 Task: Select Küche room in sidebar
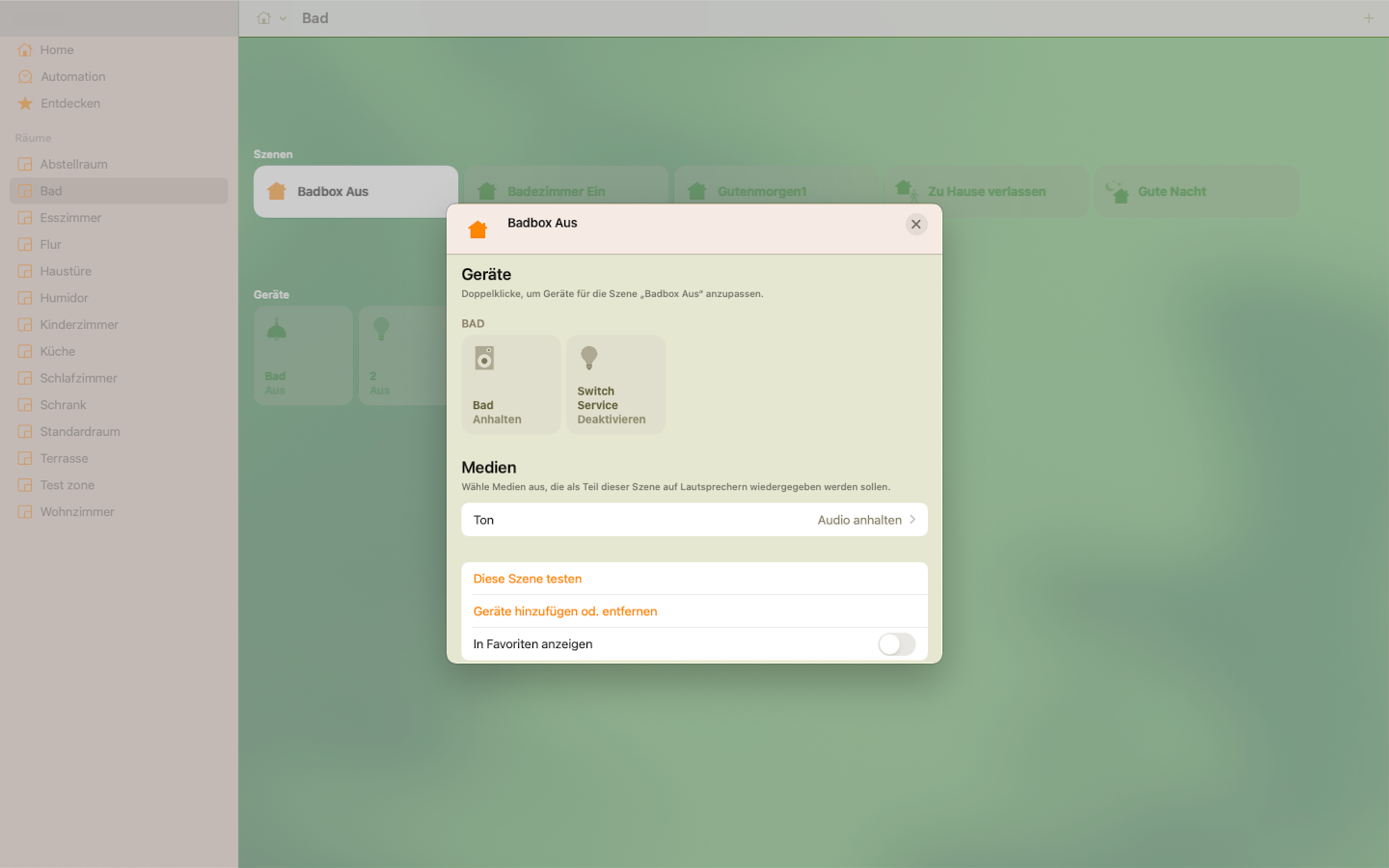58,352
